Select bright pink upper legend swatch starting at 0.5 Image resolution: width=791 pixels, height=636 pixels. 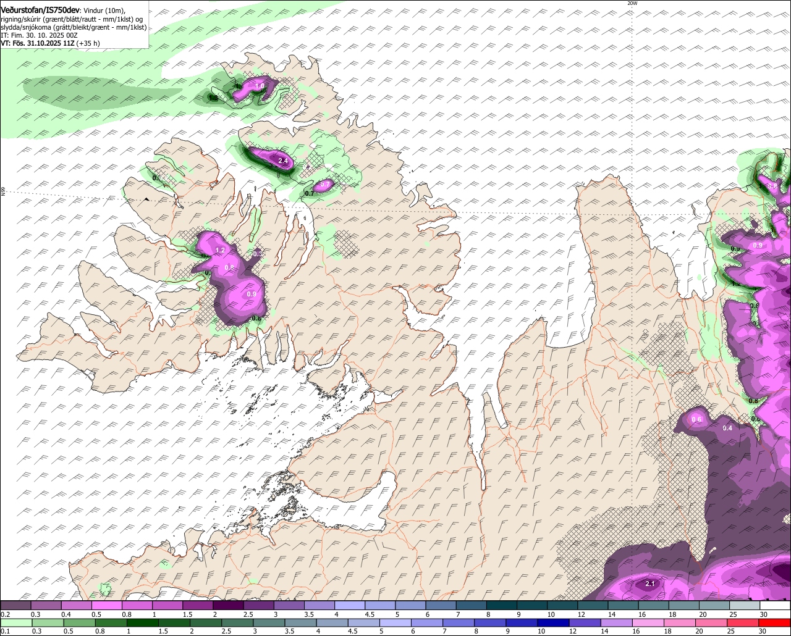tap(106, 605)
